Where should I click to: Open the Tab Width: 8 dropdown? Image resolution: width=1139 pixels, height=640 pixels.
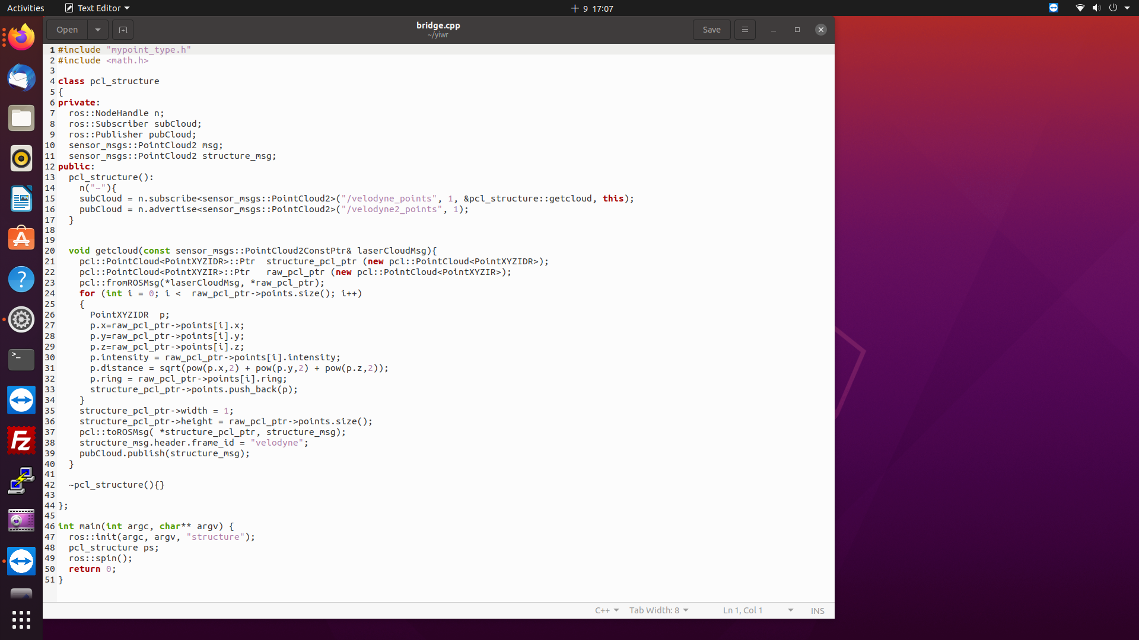point(658,610)
